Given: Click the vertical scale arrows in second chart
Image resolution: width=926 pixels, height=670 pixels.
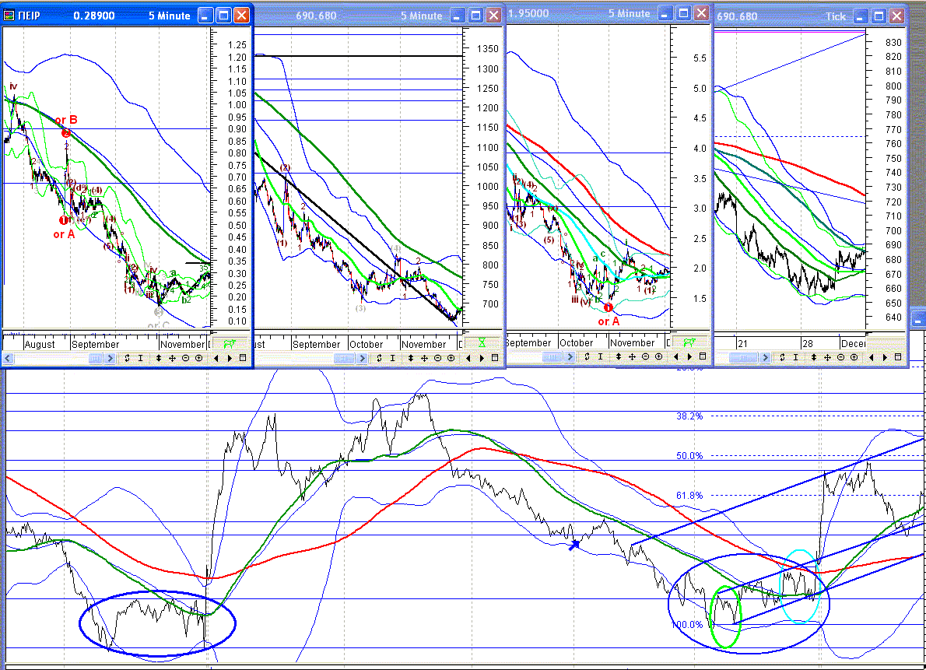Looking at the screenshot, I should point(410,358).
